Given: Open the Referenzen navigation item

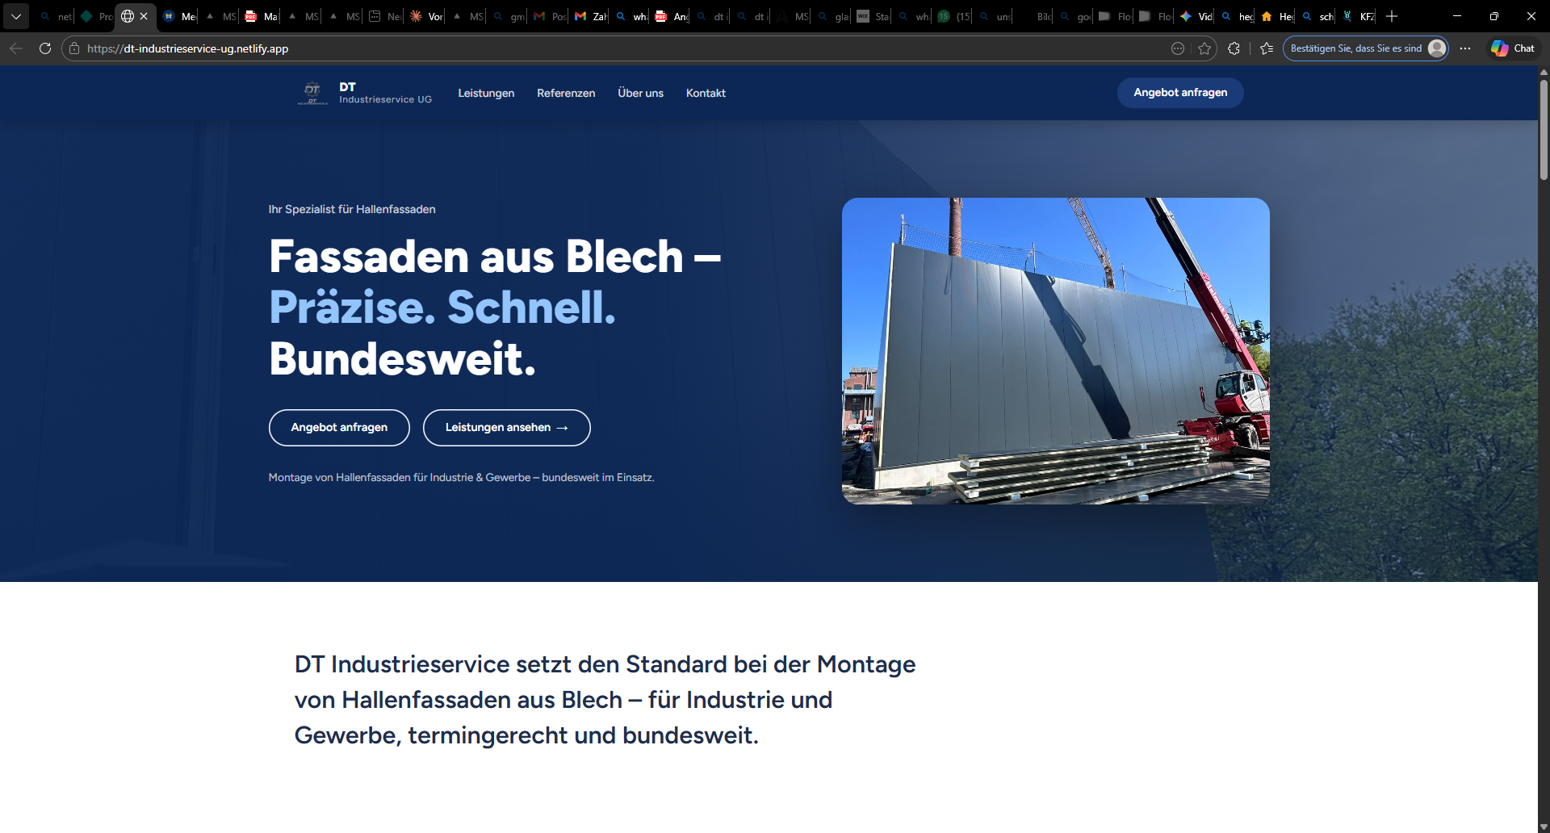Looking at the screenshot, I should [565, 93].
